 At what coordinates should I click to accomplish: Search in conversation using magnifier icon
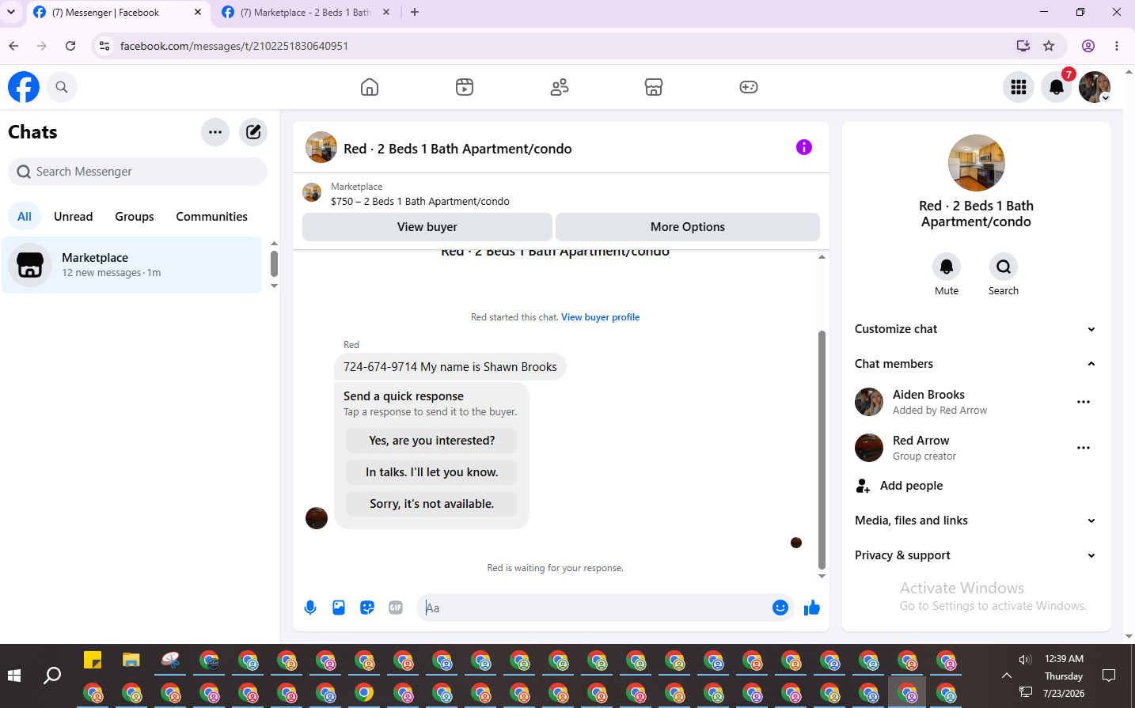1004,267
